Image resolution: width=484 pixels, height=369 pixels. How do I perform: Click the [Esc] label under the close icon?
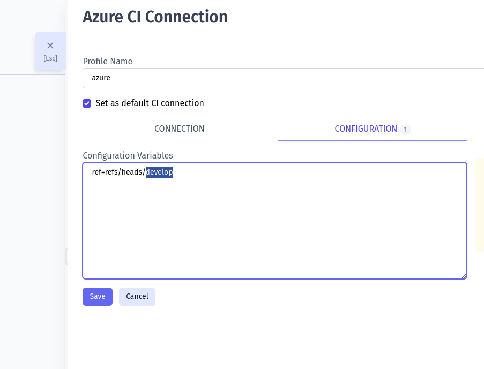coord(50,58)
